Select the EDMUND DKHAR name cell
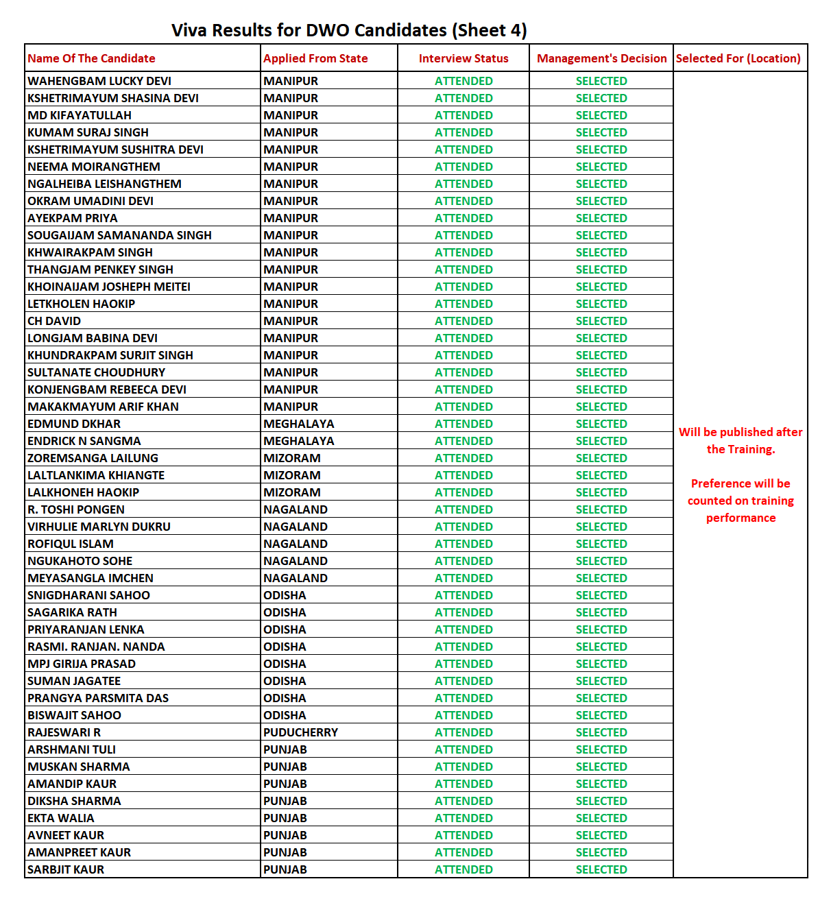Viewport: 831px width, 901px height. 74,424
